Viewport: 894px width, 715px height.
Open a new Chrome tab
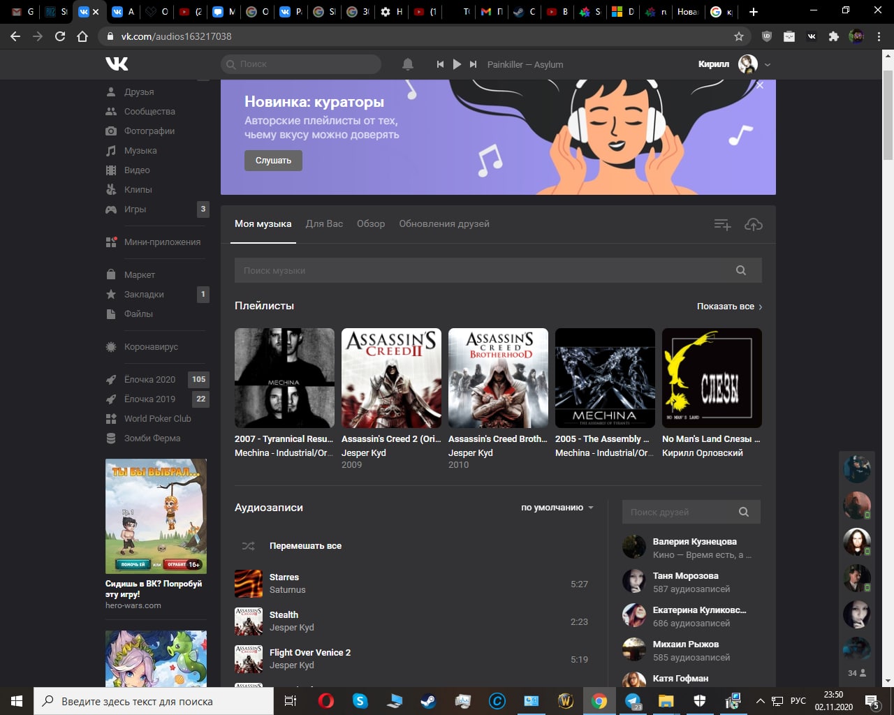[753, 12]
